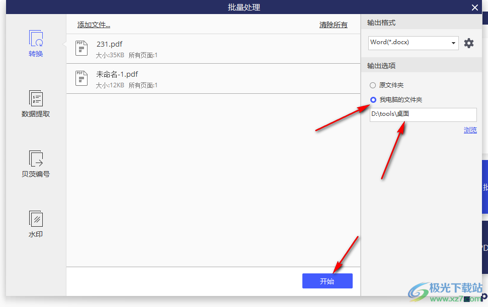
Task: Click the 转换 label in the sidebar
Action: [36, 54]
